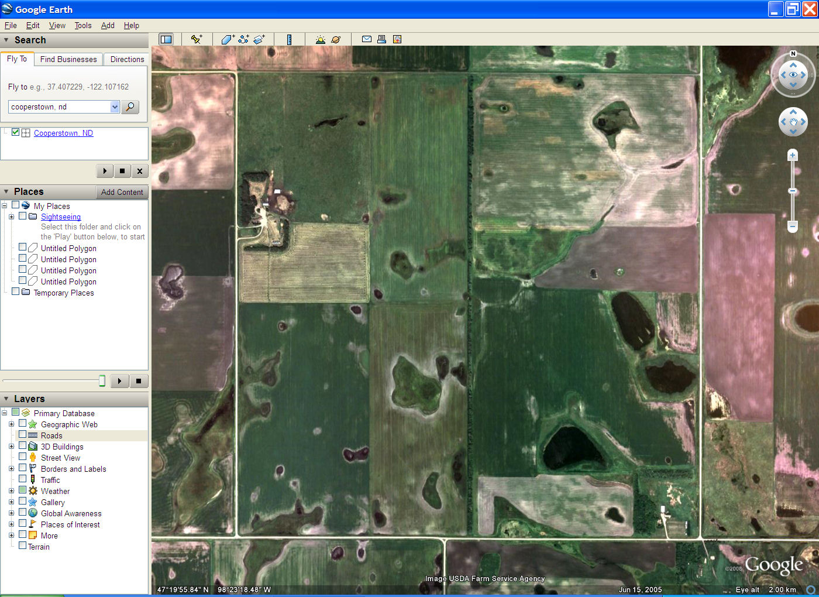The height and width of the screenshot is (597, 819).
Task: Click the Move joystick hand control
Action: coord(793,122)
